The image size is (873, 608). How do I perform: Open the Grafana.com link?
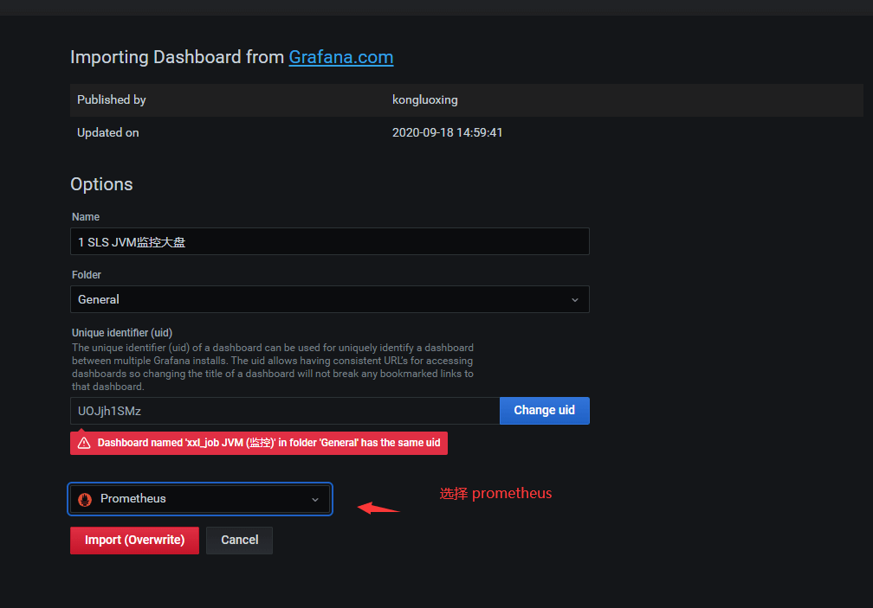point(340,57)
